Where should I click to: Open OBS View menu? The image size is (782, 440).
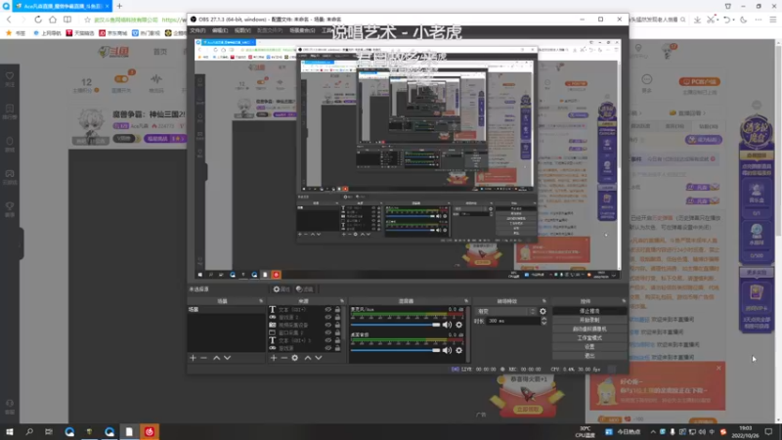[242, 30]
